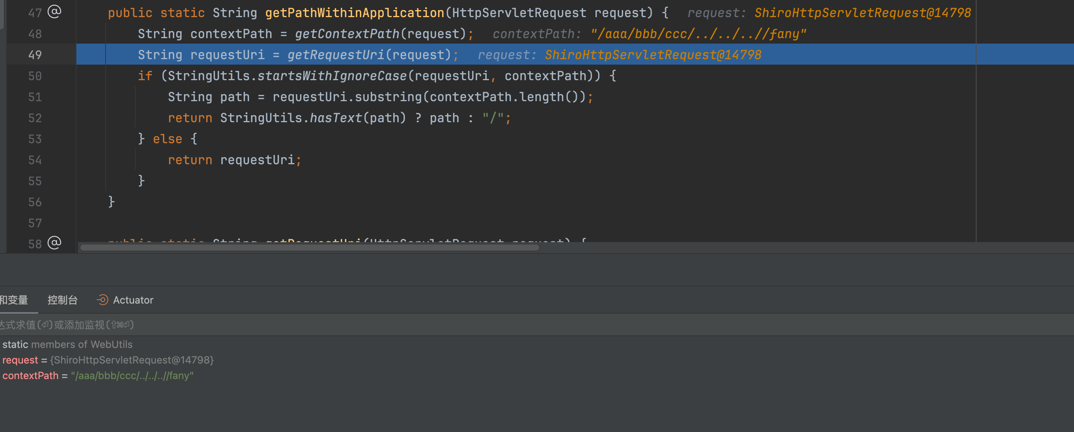Viewport: 1074px width, 432px height.
Task: Click getRequestUri call on highlighted line 49
Action: click(x=336, y=55)
